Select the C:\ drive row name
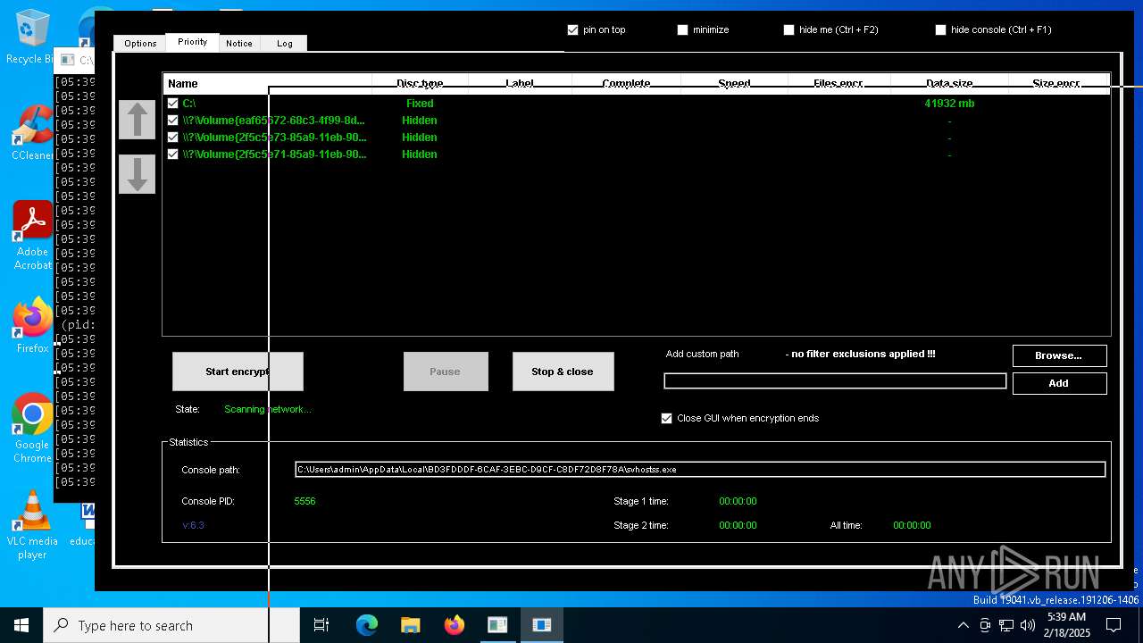This screenshot has height=643, width=1143. pyautogui.click(x=188, y=104)
